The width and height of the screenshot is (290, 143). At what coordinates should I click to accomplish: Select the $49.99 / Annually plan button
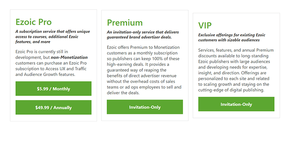point(53,108)
